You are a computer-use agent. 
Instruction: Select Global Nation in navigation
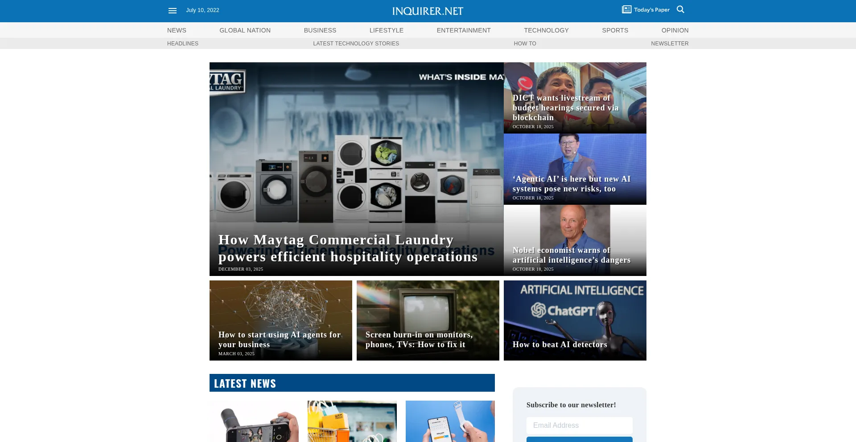245,30
